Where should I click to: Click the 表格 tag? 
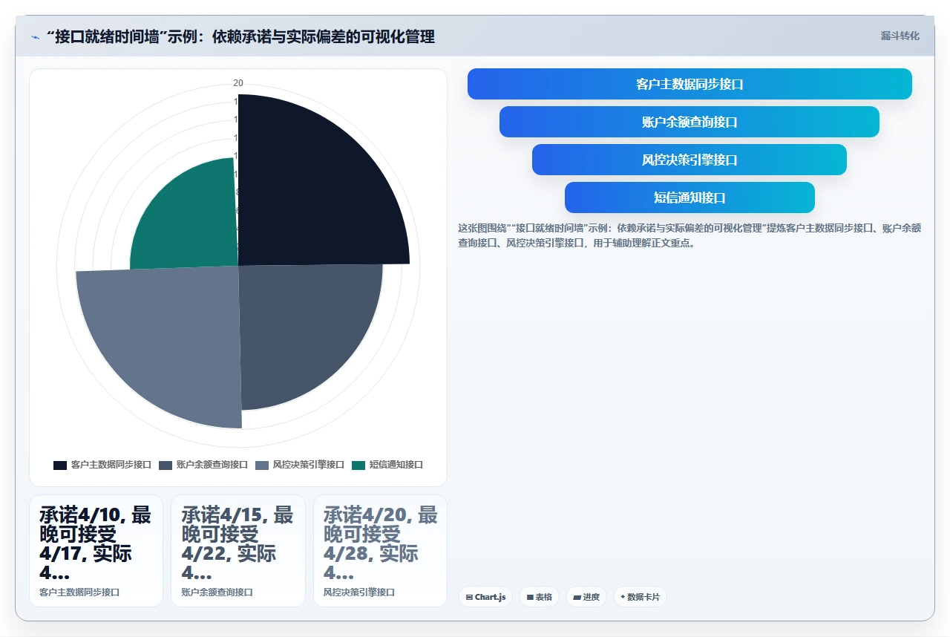tap(539, 597)
